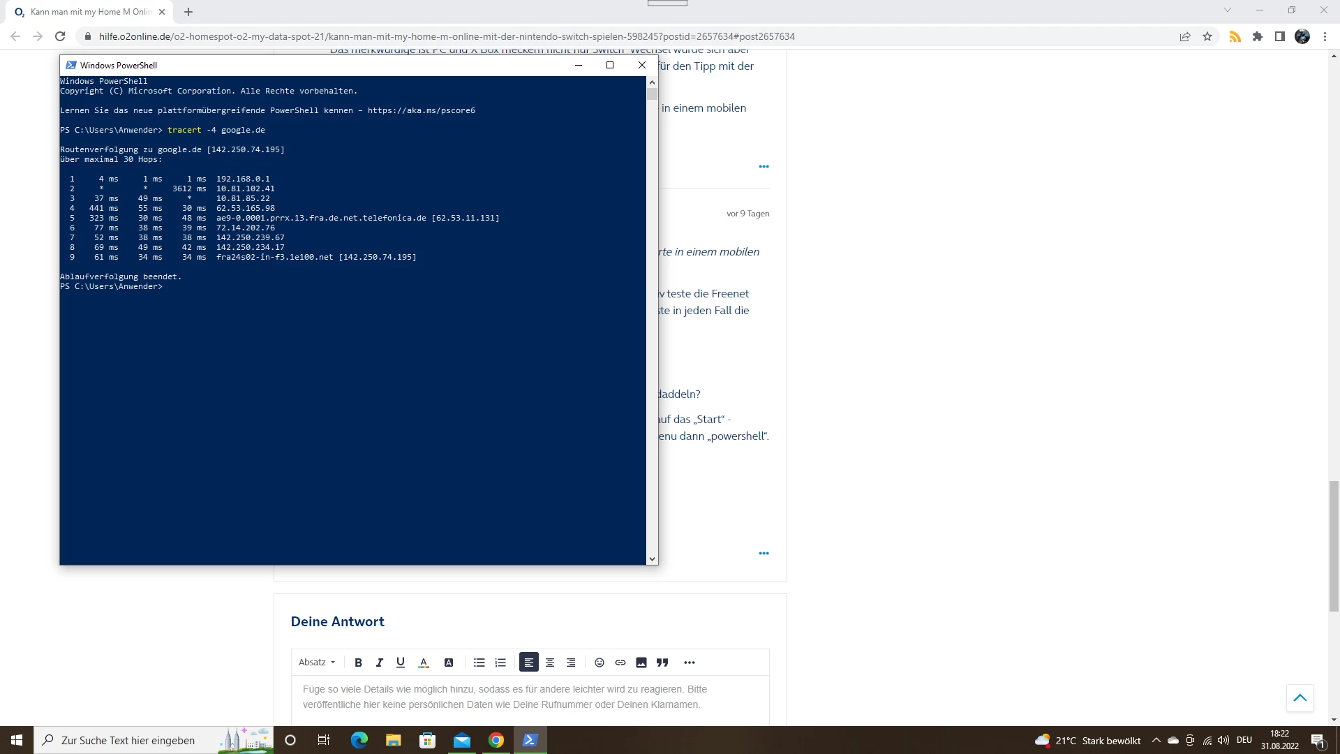1340x754 pixels.
Task: Insert an image into reply
Action: coord(641,663)
